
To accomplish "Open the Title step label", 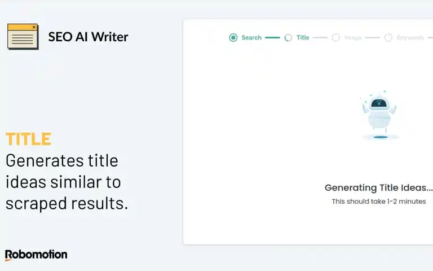I will [x=303, y=38].
